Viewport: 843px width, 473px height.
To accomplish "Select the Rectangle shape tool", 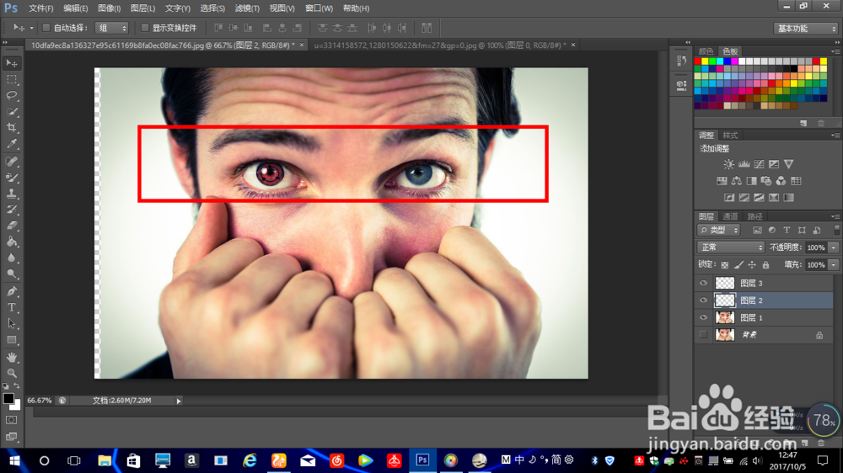I will 12,340.
